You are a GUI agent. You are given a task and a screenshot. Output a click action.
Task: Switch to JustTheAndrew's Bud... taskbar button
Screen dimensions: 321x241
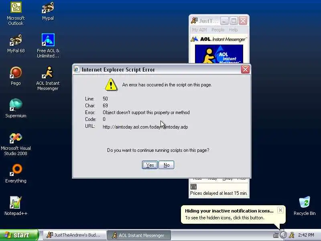(75, 235)
